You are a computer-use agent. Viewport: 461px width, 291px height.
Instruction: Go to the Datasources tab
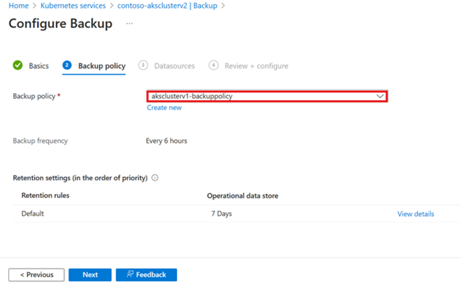point(174,66)
